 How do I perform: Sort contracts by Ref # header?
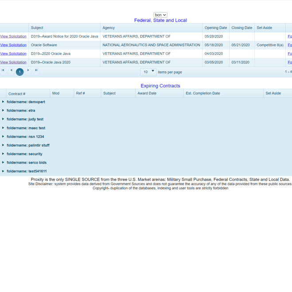pos(87,93)
